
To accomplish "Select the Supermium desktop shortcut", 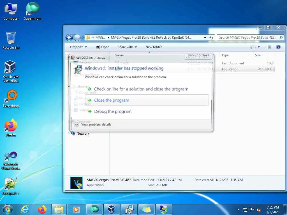I will pyautogui.click(x=33, y=11).
